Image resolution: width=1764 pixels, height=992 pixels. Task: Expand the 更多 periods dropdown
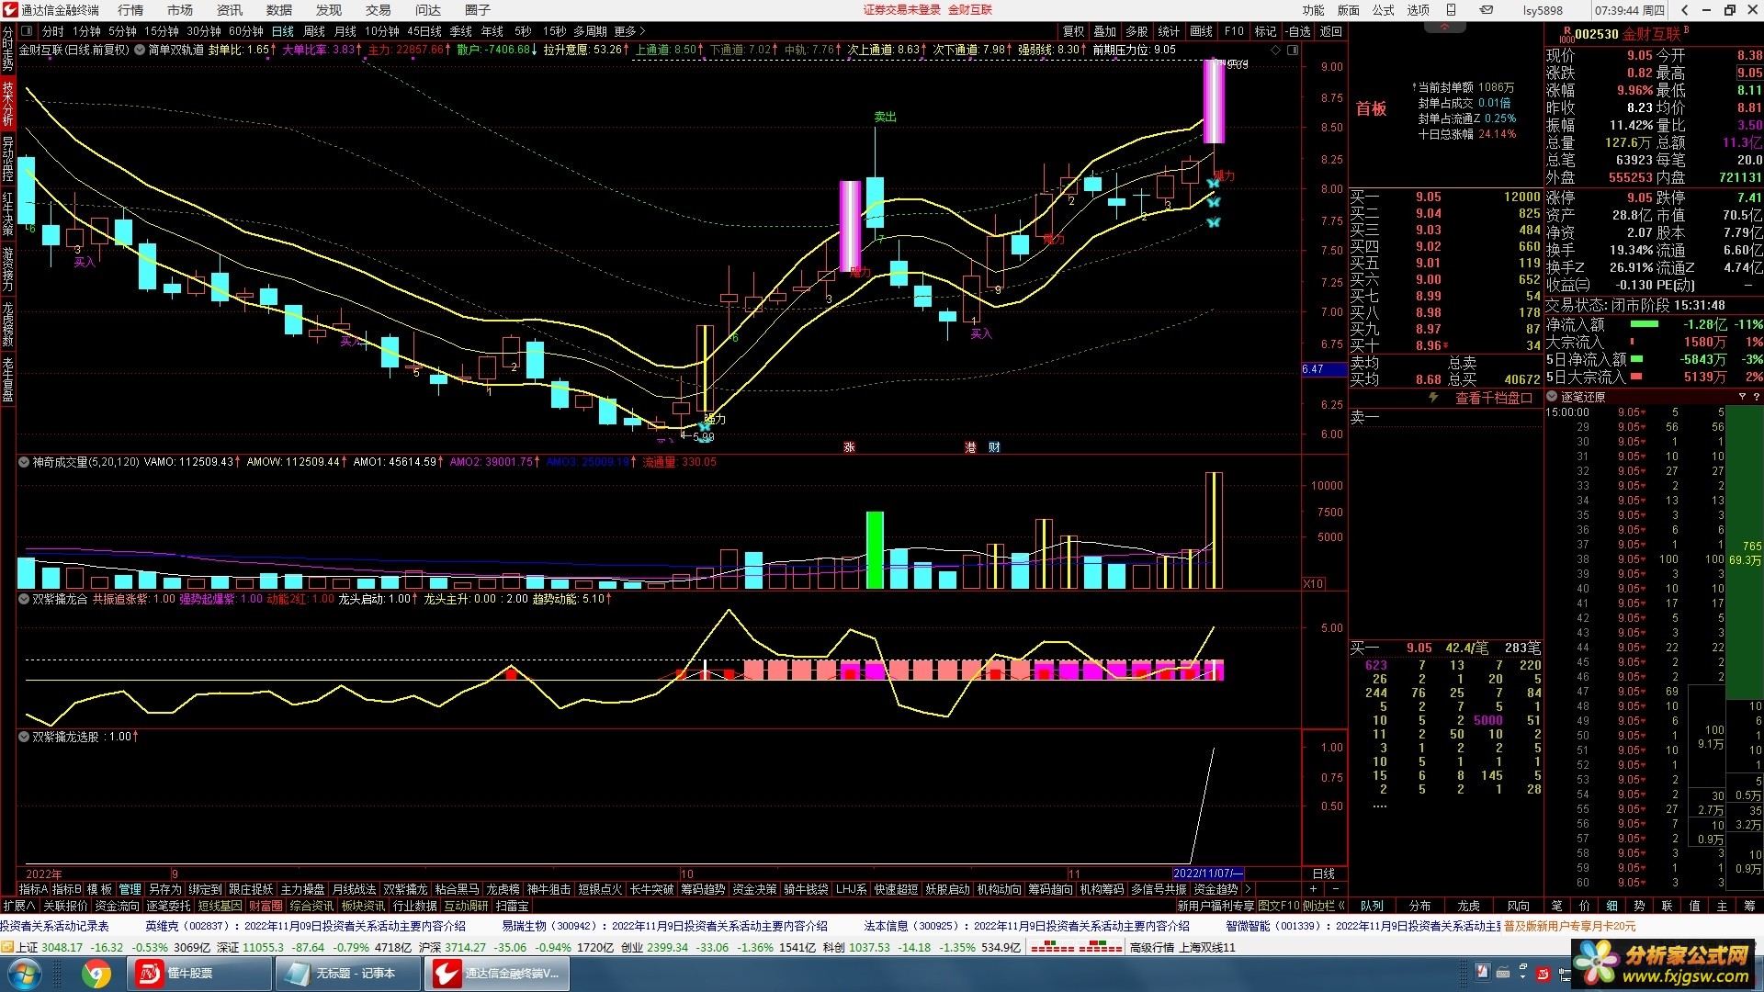[629, 31]
